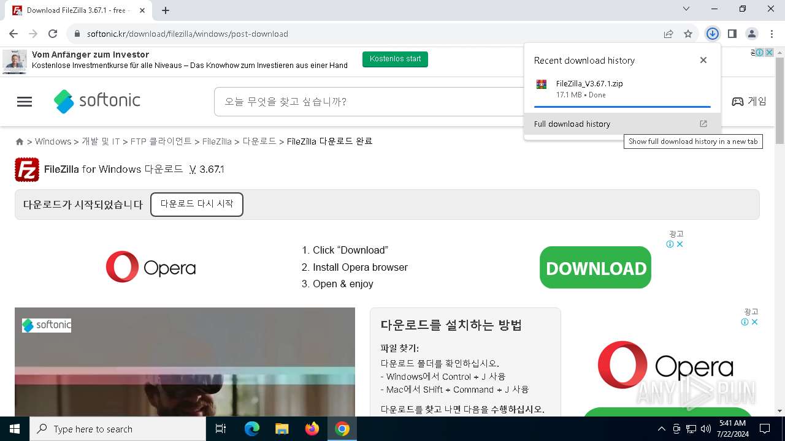Screen dimensions: 785x441
Task: Open the volume control in tray
Action: [706, 429]
